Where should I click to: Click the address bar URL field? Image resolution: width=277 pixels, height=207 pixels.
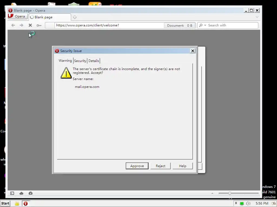109,25
